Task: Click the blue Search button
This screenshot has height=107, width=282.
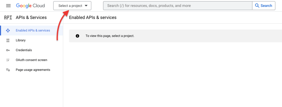Action: pos(264,6)
